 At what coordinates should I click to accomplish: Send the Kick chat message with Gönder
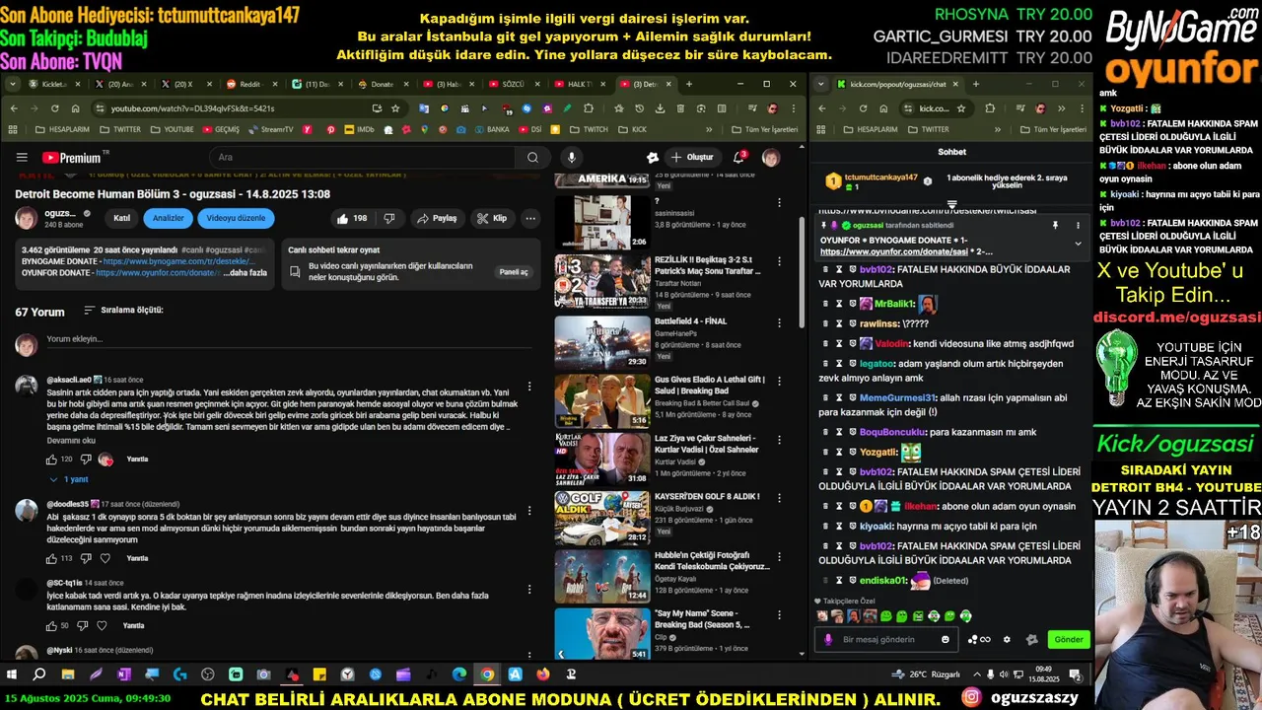coord(1069,639)
